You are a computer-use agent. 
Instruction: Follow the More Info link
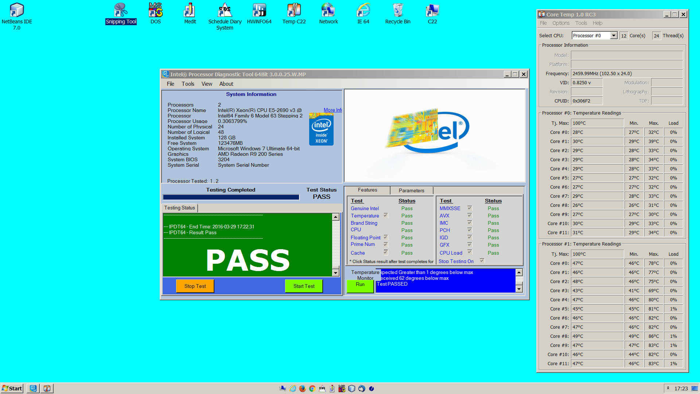click(332, 110)
